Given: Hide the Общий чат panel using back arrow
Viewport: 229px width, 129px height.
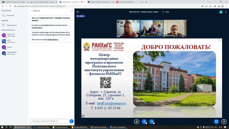Looking at the screenshot, I should pos(35,11).
